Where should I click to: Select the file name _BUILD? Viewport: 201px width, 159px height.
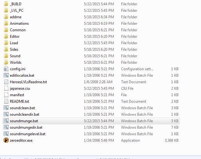click(16, 4)
